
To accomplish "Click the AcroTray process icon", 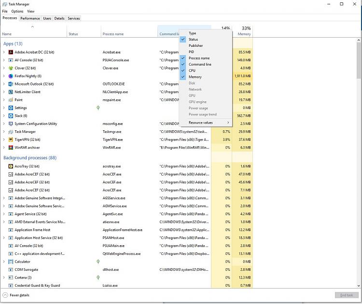I will point(11,166).
